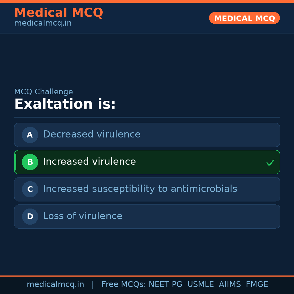Click the pipe separator in the footer
294x294 pixels.
93,284
